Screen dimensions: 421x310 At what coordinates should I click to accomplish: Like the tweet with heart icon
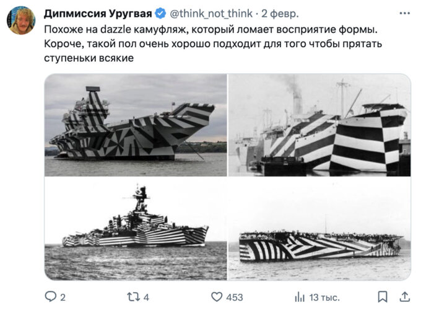217,297
